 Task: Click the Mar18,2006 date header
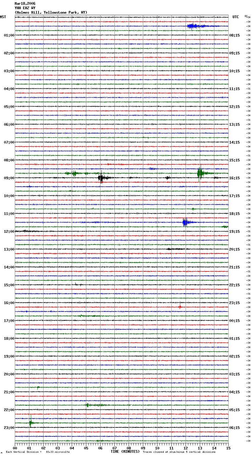click(25, 4)
